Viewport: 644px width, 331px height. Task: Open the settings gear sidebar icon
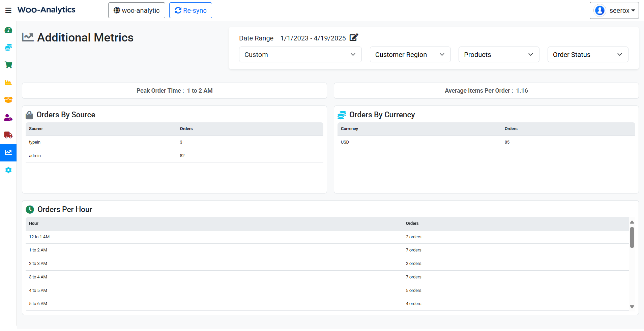tap(8, 170)
